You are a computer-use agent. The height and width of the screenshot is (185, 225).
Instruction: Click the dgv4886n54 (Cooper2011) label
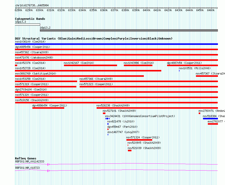[50, 105]
